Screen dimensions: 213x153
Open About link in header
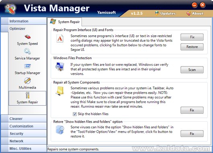(198, 13)
